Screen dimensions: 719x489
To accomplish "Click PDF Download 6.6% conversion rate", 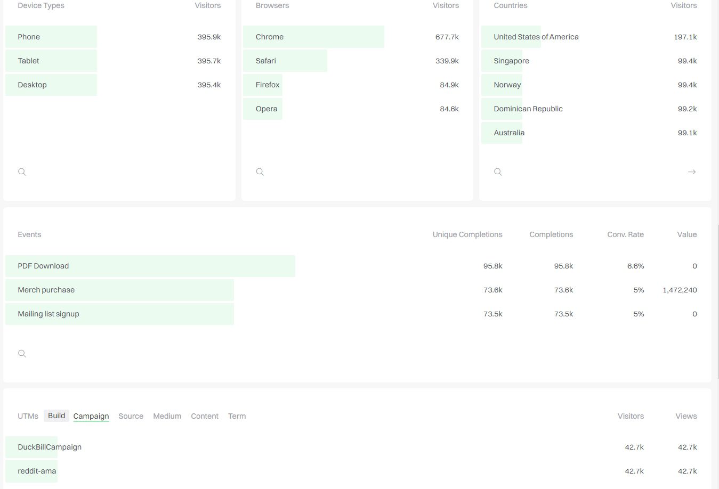I will [x=635, y=266].
